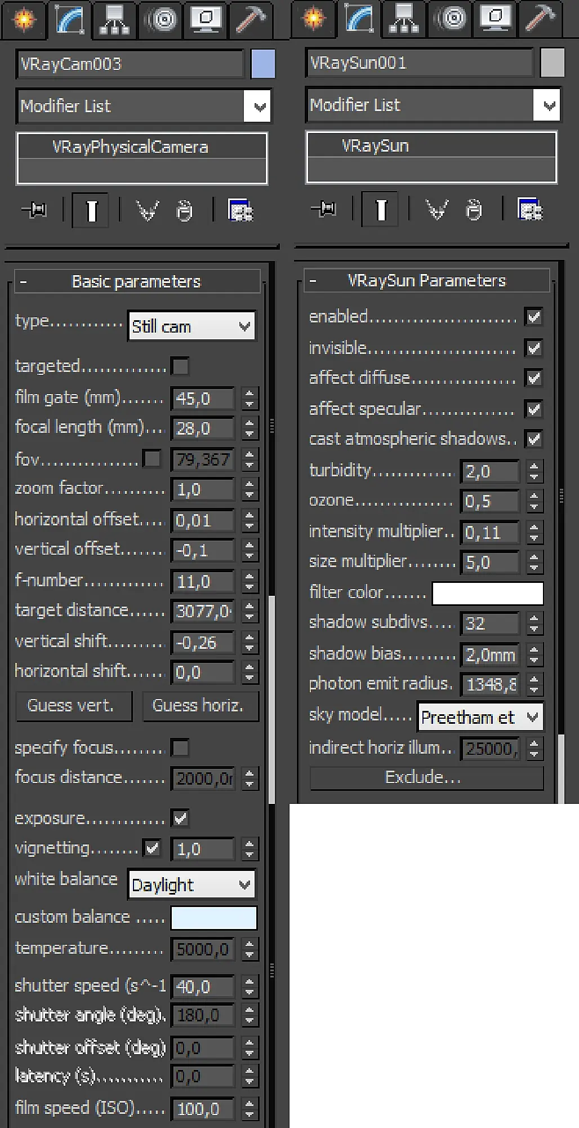Open Modifier List dropdown for VRaySun001

click(x=434, y=105)
